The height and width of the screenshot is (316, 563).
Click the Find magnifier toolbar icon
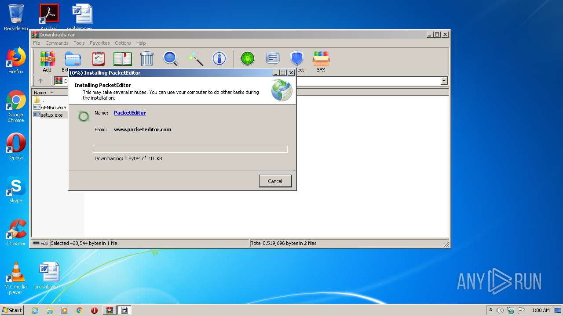coord(171,58)
